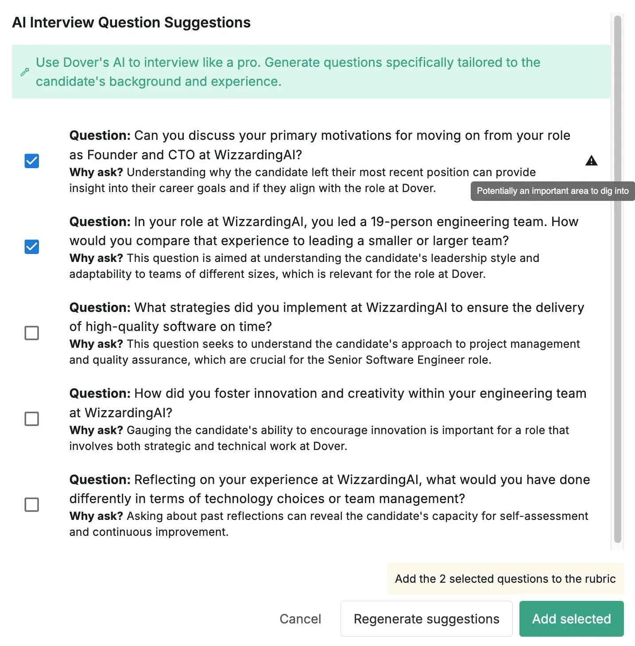This screenshot has height=646, width=635.
Task: Click the Add selected button
Action: tap(571, 619)
